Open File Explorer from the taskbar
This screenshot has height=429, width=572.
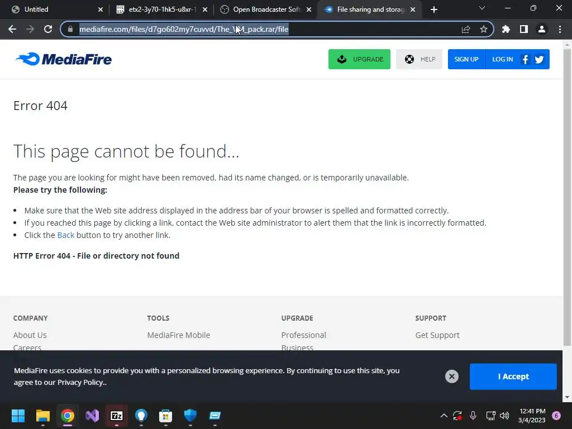click(42, 416)
